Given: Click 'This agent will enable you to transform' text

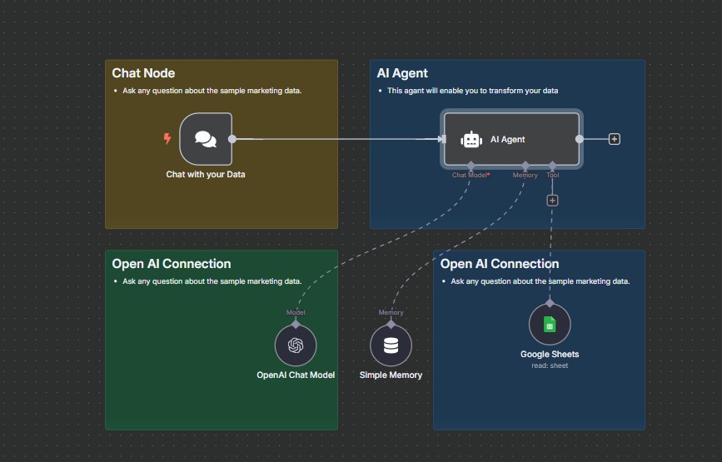Looking at the screenshot, I should click(472, 91).
